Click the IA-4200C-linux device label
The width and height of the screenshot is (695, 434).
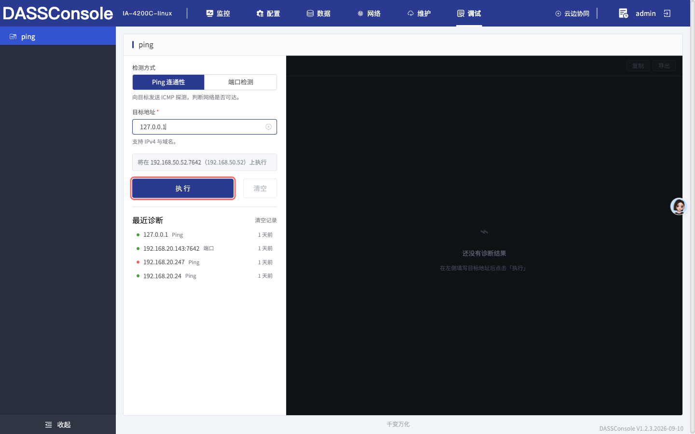pyautogui.click(x=147, y=14)
